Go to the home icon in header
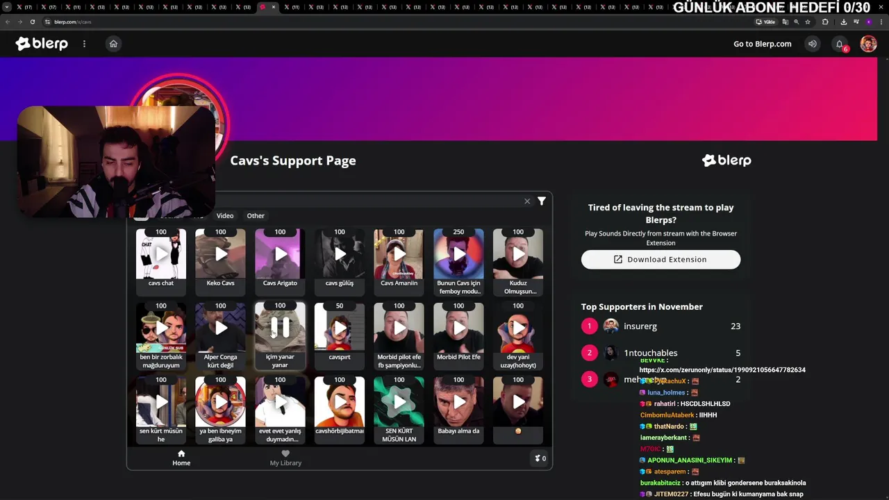This screenshot has height=500, width=889. coord(113,44)
